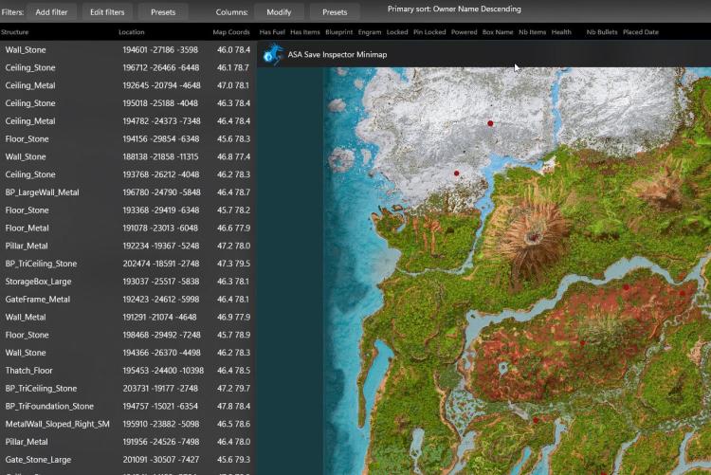Click map coords 46.5 78.6
This screenshot has width=711, height=475.
coord(233,424)
